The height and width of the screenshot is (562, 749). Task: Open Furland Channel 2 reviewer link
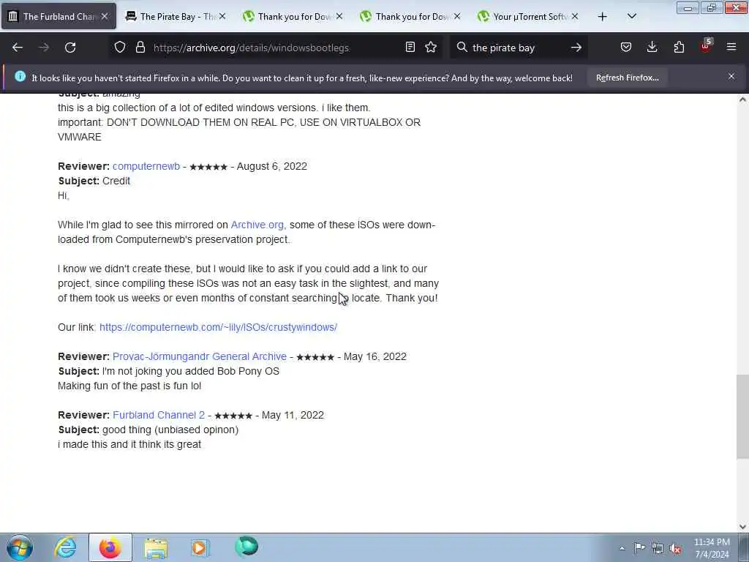pos(159,415)
